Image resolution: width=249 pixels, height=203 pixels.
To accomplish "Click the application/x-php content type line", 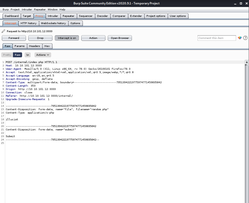I will click(x=30, y=113).
